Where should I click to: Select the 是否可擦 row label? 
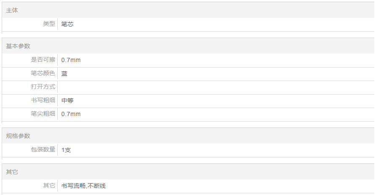[x=43, y=60]
